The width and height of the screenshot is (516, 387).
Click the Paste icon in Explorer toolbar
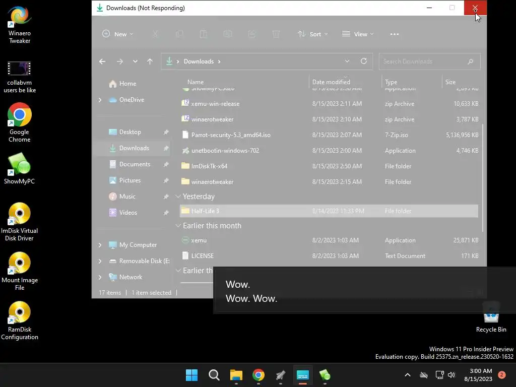[204, 34]
